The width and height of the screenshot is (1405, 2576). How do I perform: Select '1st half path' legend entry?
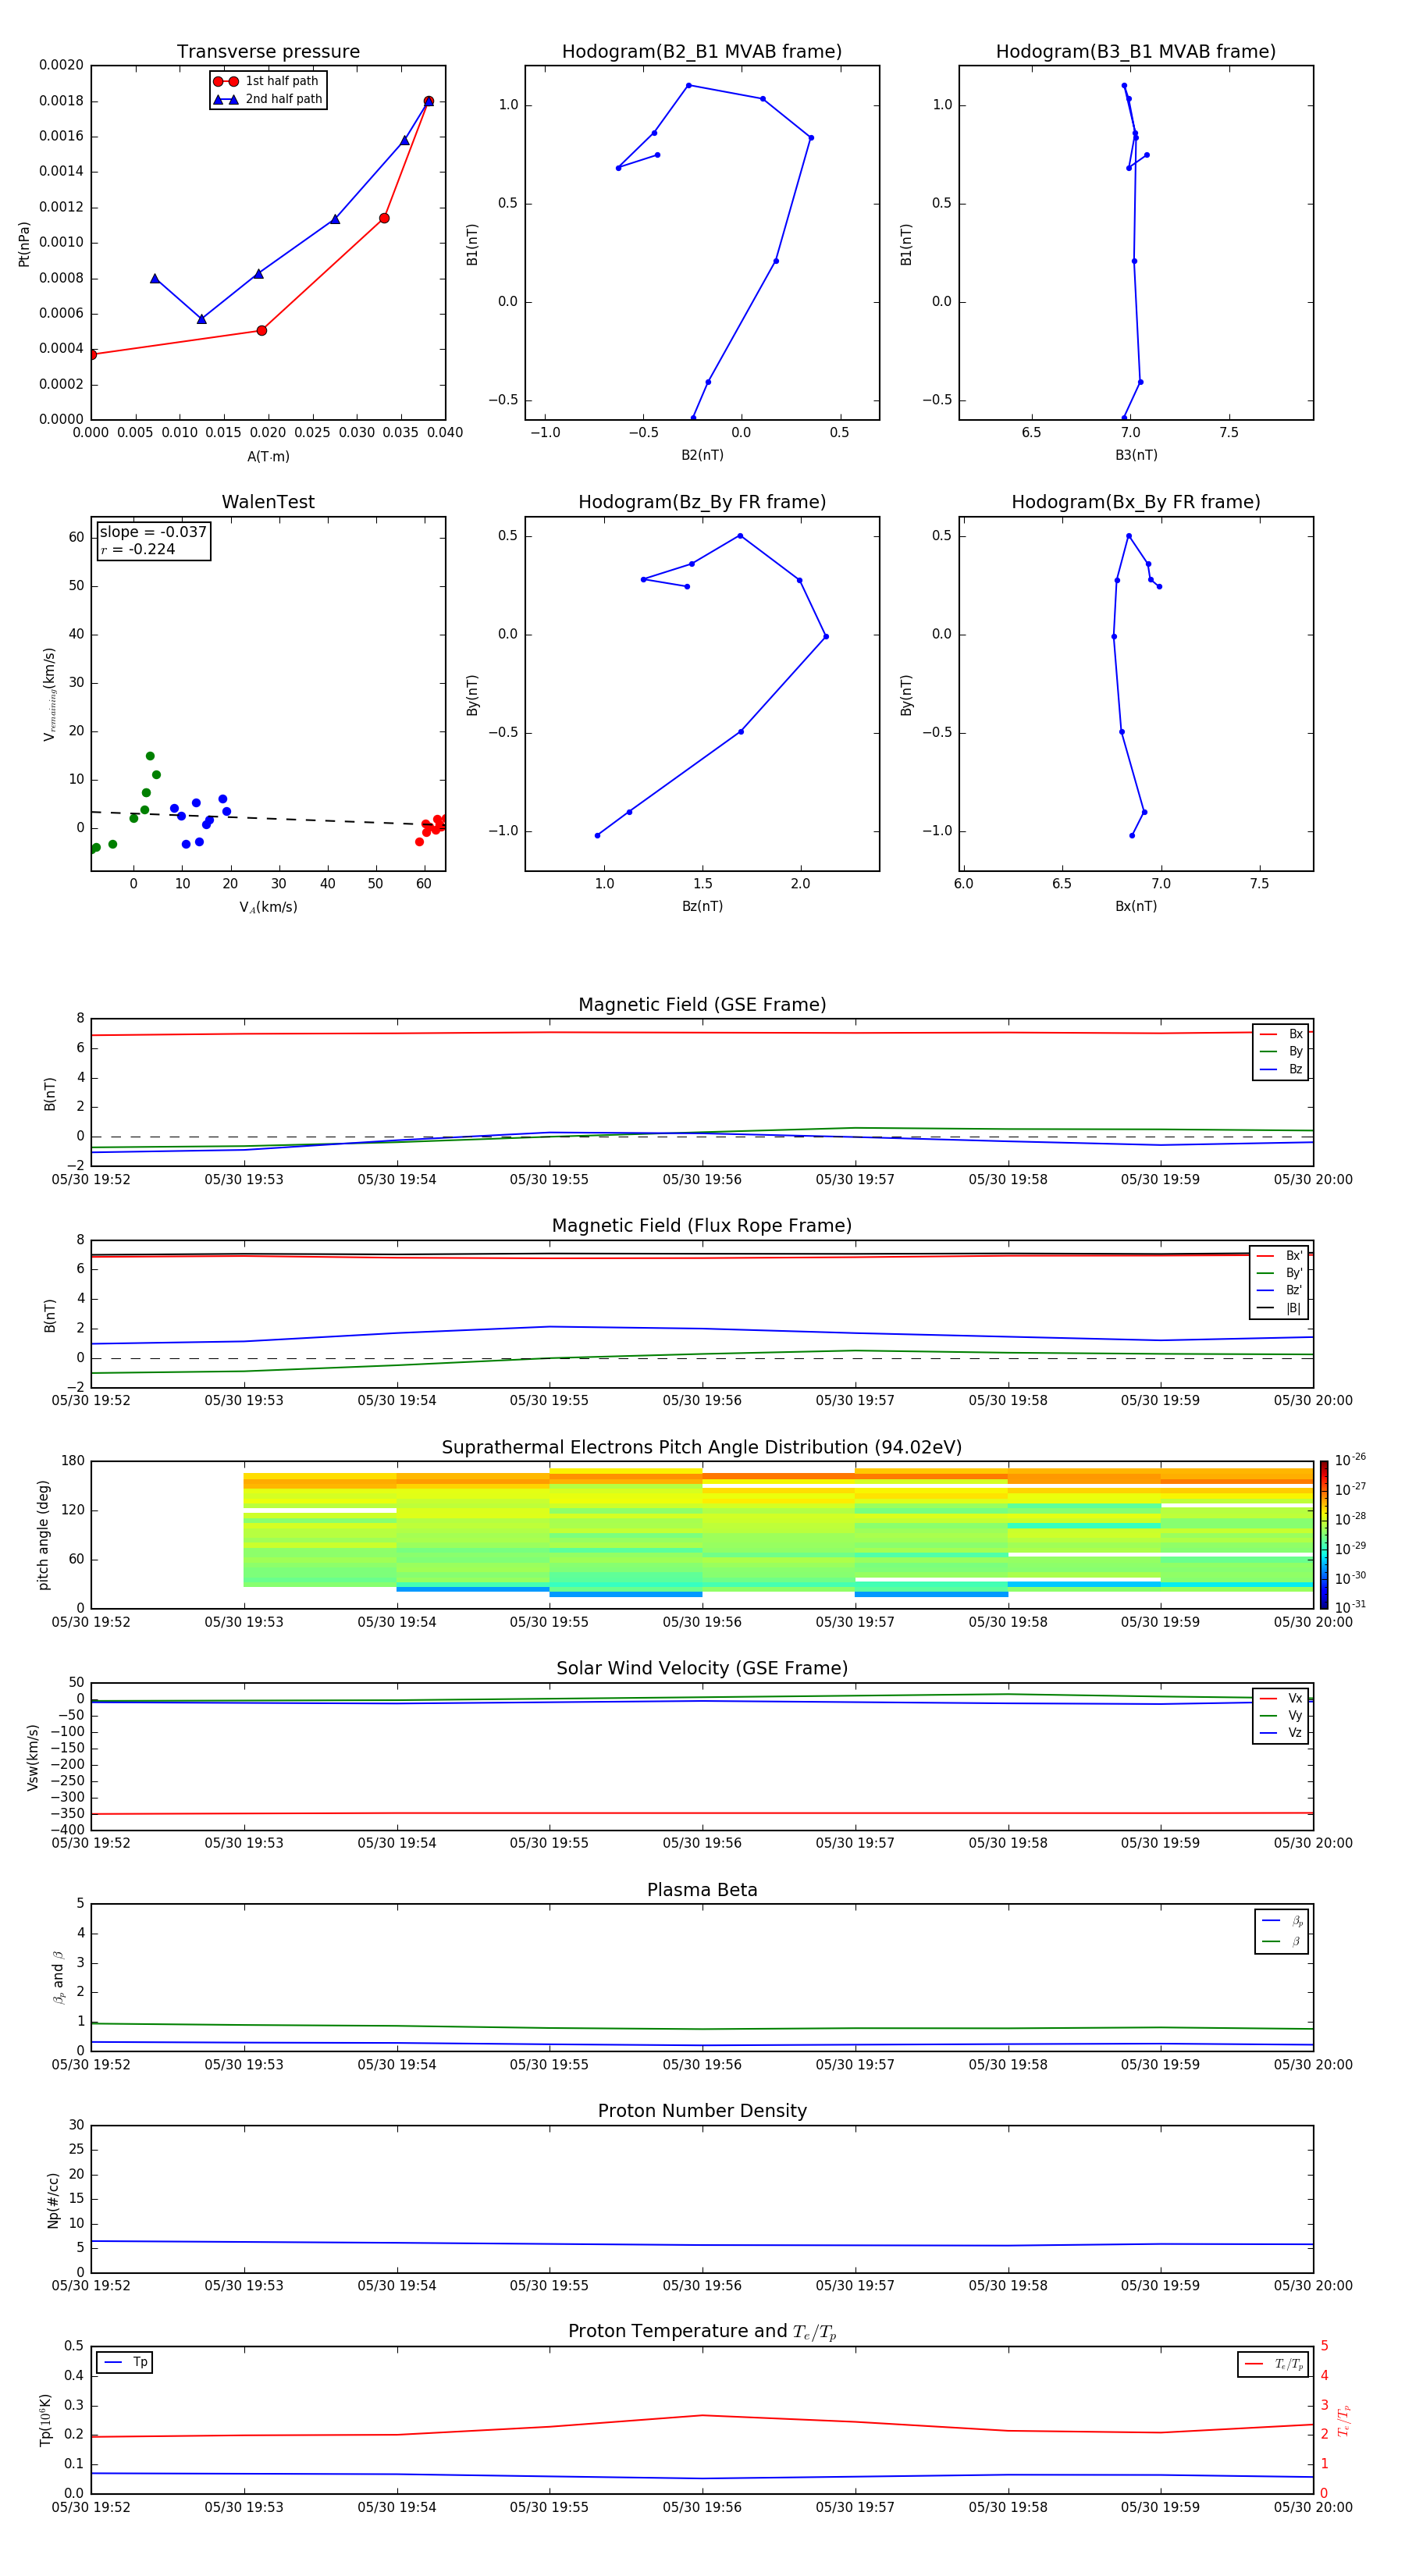(x=267, y=81)
